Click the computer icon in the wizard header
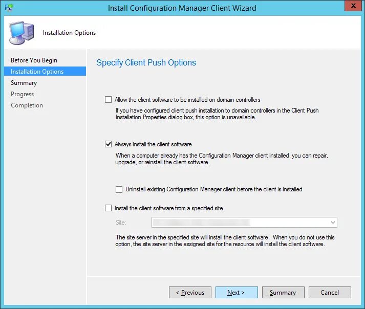 22,33
